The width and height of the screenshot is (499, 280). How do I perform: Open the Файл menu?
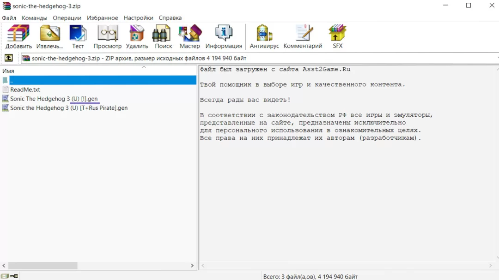coord(9,18)
